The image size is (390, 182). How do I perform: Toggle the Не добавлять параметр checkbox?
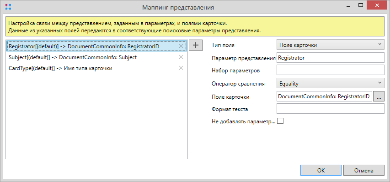(280, 121)
